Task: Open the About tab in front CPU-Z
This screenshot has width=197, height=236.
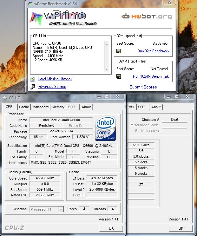Action: pos(86,107)
